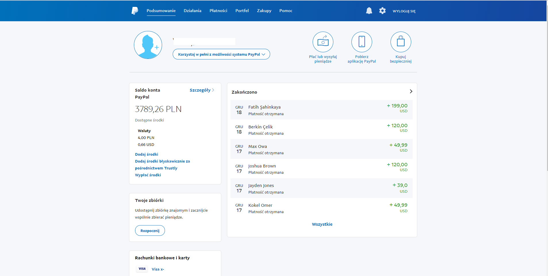
Task: Click the + 39,0 USD amount
Action: 400,188
